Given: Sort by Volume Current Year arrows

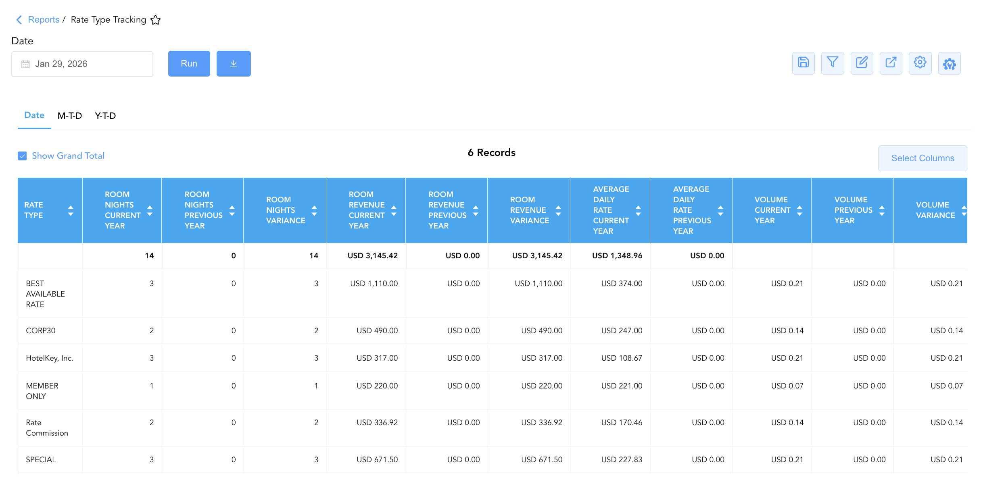Looking at the screenshot, I should (x=799, y=210).
